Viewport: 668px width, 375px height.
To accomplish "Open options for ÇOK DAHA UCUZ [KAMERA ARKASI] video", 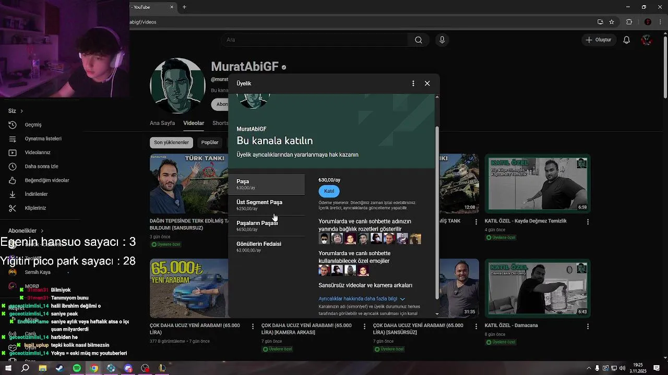I will pos(364,327).
